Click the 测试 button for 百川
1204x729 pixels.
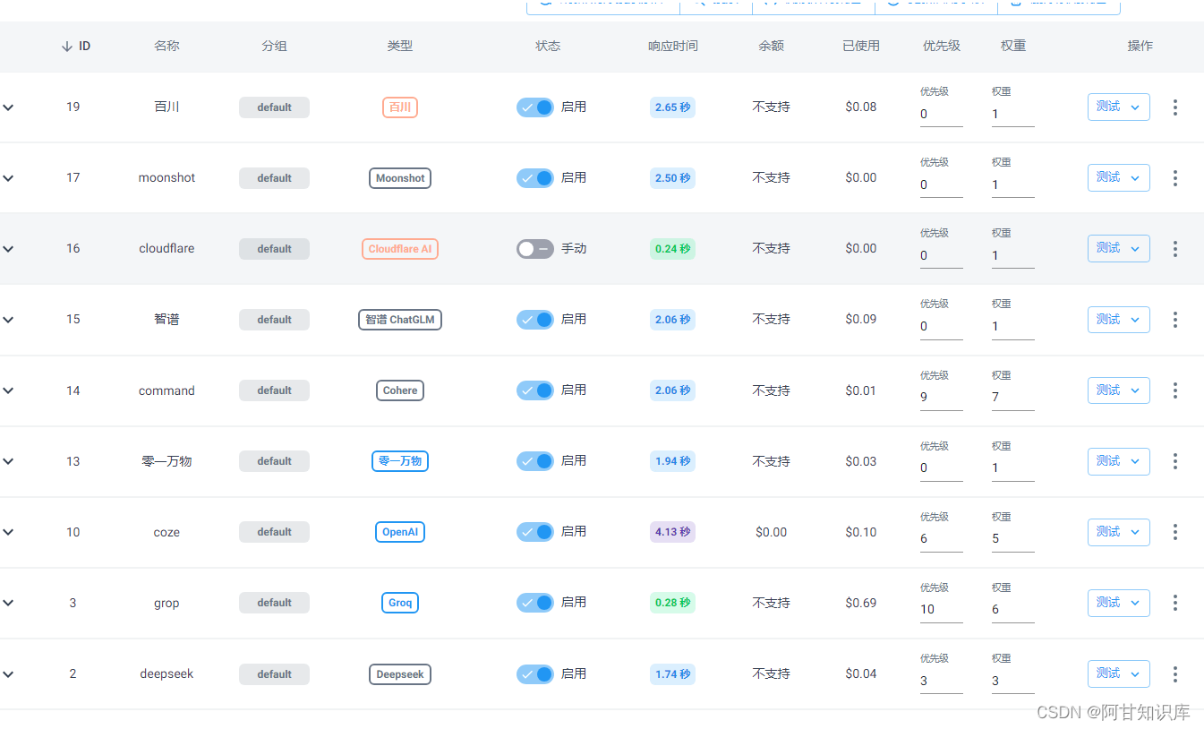click(1108, 107)
